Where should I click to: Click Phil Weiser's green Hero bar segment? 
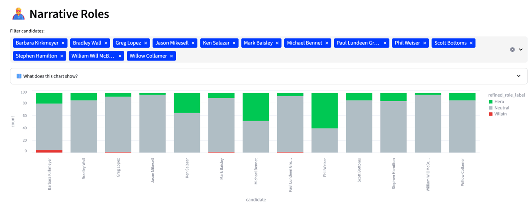coord(325,111)
